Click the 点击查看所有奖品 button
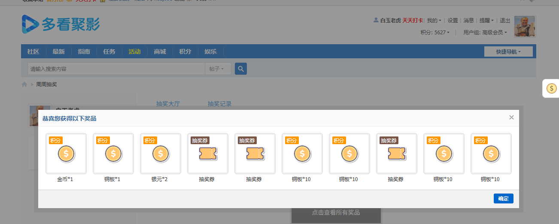 pyautogui.click(x=336, y=213)
